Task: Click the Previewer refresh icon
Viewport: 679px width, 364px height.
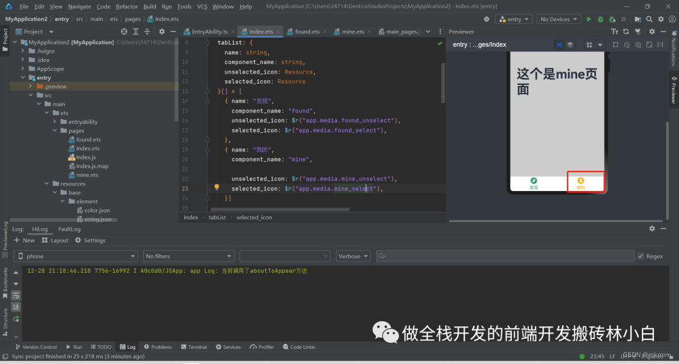Action: tap(626, 31)
